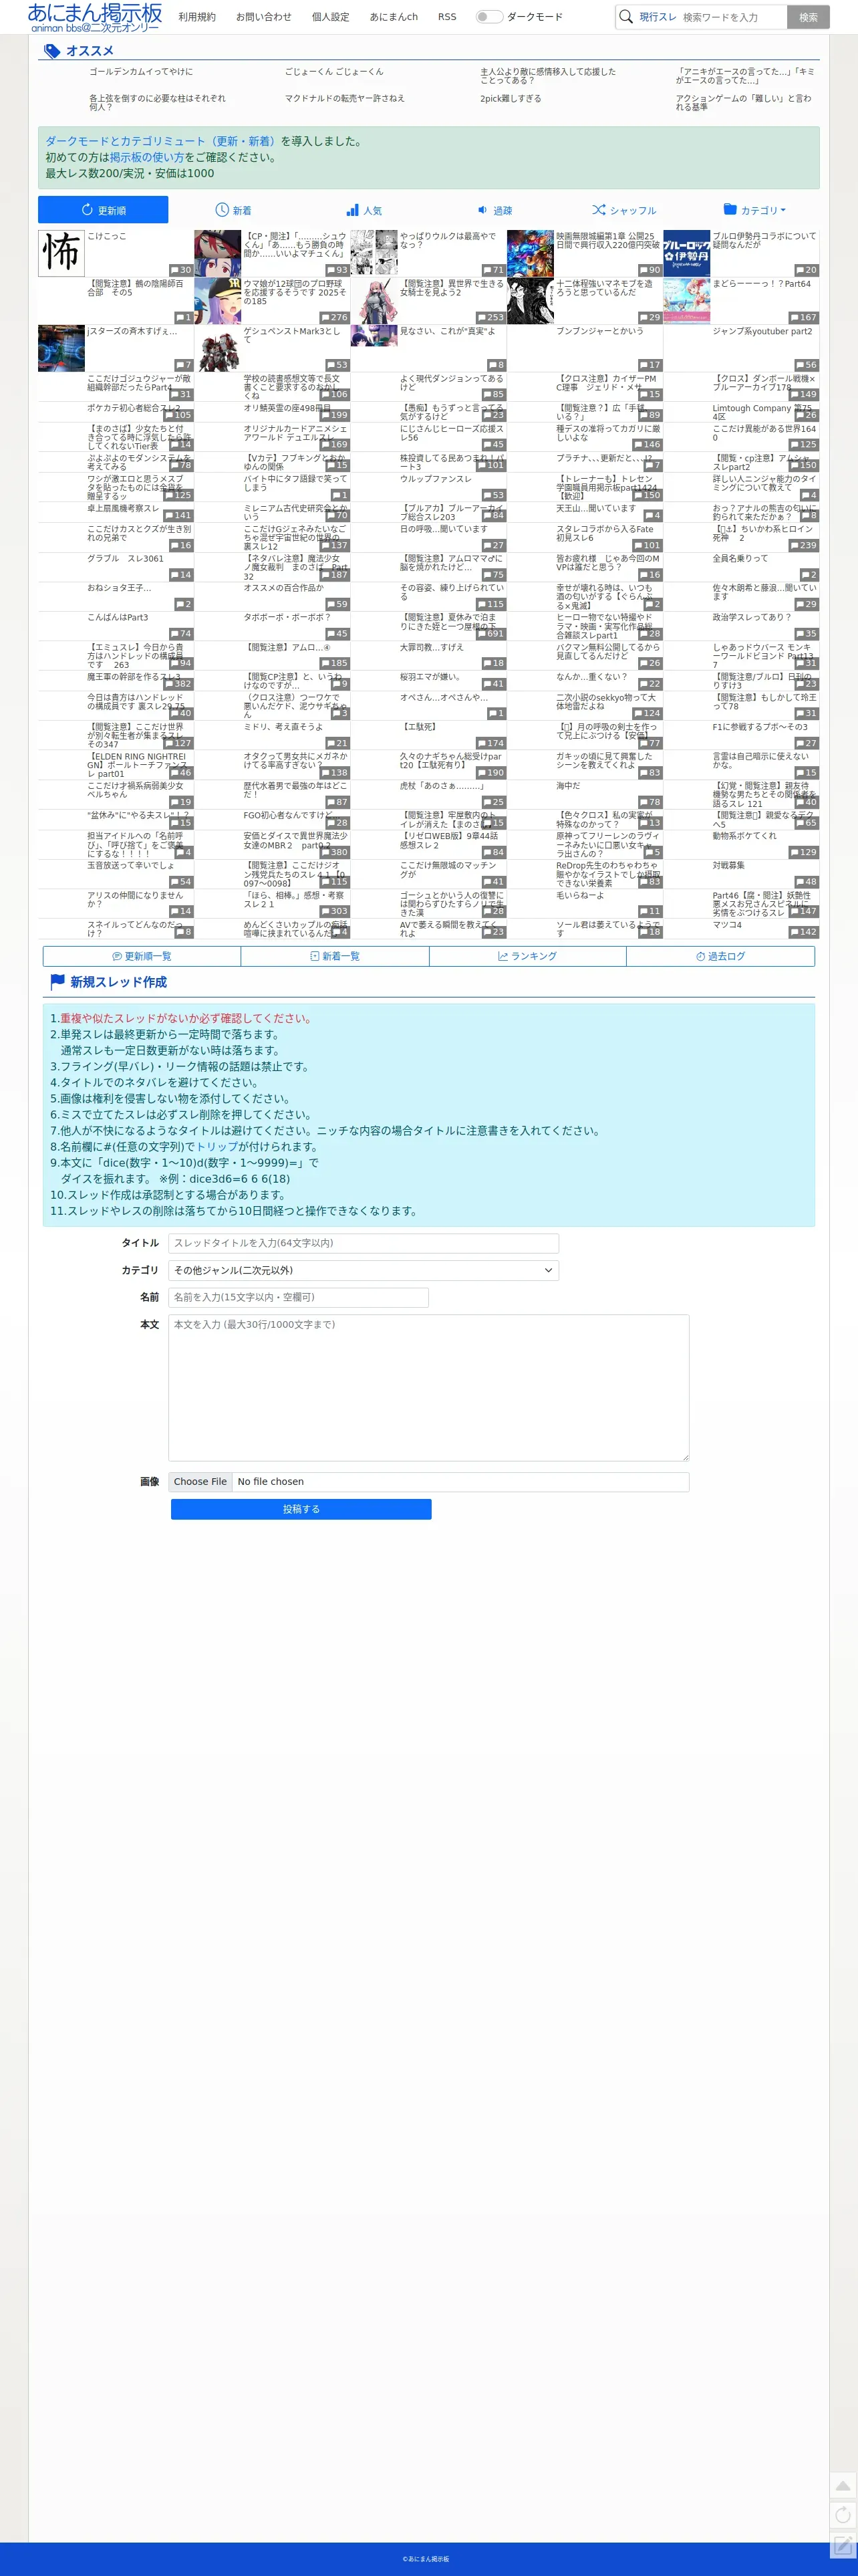Open the 過去ログ button
This screenshot has width=858, height=2576.
click(721, 956)
